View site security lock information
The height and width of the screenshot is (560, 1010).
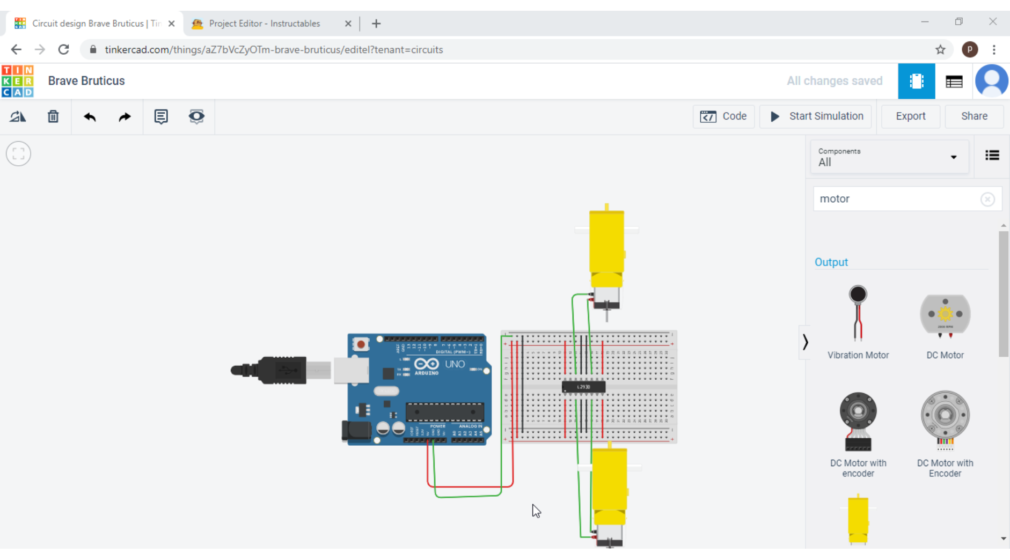click(93, 50)
